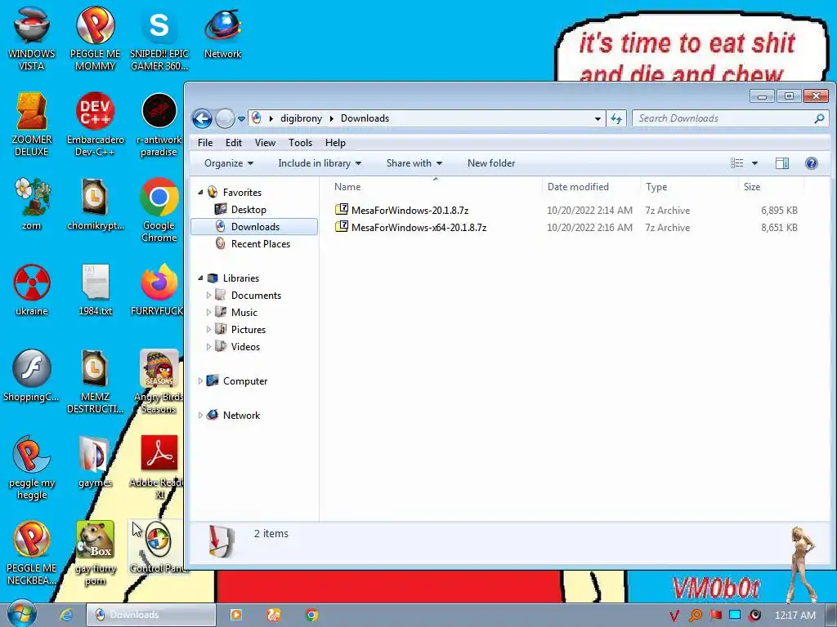Select Network in the navigation pane
The width and height of the screenshot is (837, 627).
(241, 415)
